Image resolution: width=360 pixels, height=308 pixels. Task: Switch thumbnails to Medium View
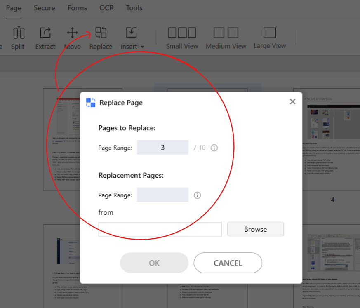[x=226, y=37]
